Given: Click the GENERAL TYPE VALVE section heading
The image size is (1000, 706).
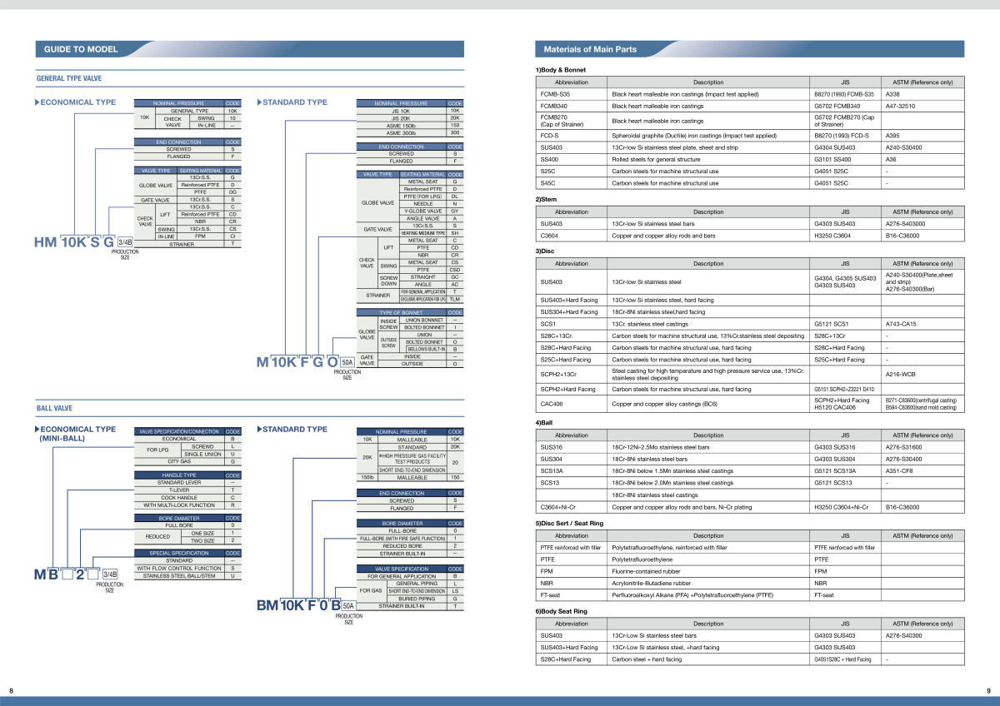Looking at the screenshot, I should [69, 78].
